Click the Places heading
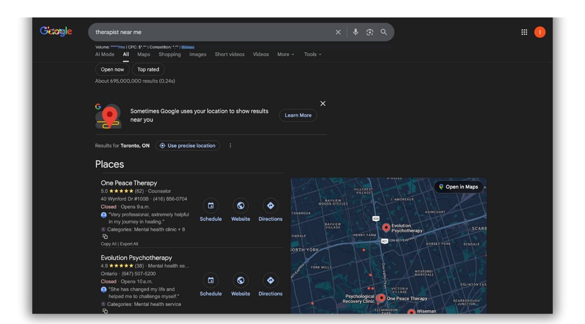 click(109, 164)
